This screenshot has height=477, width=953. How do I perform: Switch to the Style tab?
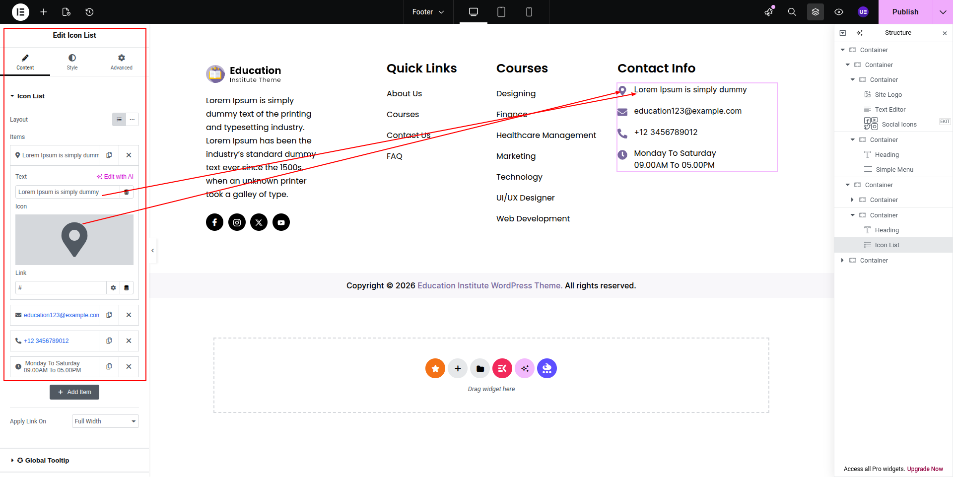[72, 62]
